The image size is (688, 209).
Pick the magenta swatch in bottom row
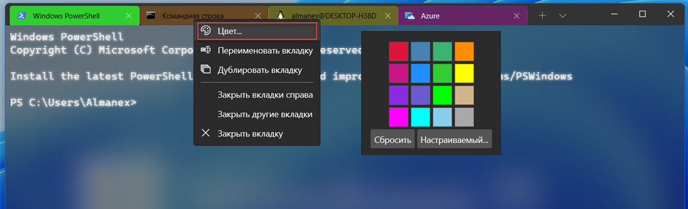pyautogui.click(x=398, y=117)
